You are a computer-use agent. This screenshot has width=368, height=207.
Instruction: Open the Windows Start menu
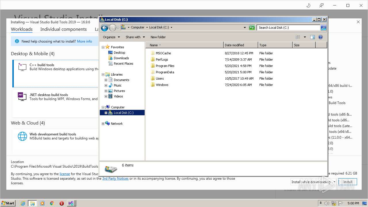pos(8,203)
